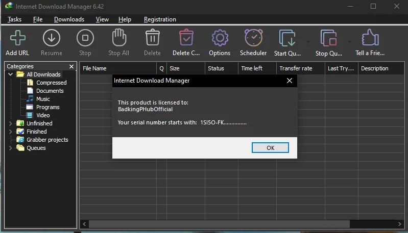Open the Help menu
This screenshot has height=233, width=408.
[x=125, y=19]
